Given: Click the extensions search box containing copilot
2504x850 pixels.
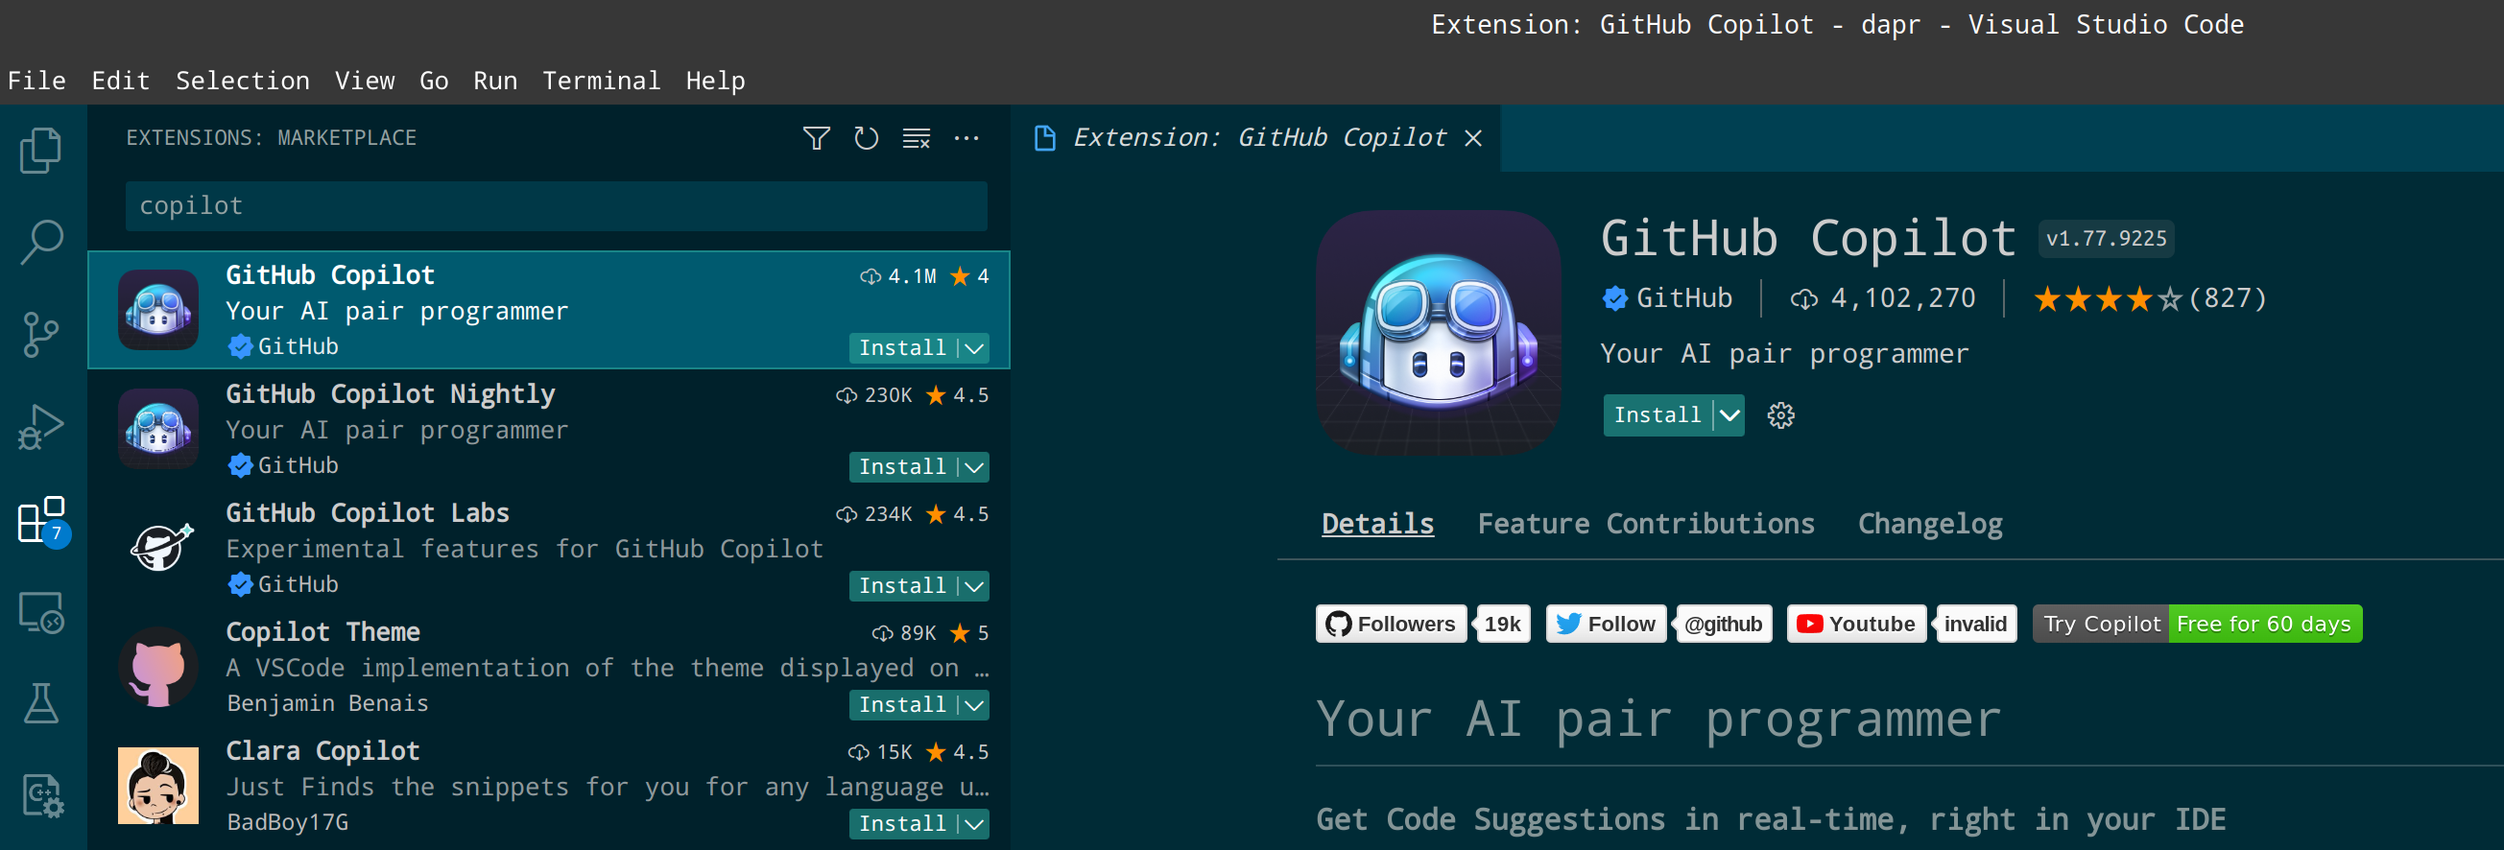Looking at the screenshot, I should pos(556,206).
